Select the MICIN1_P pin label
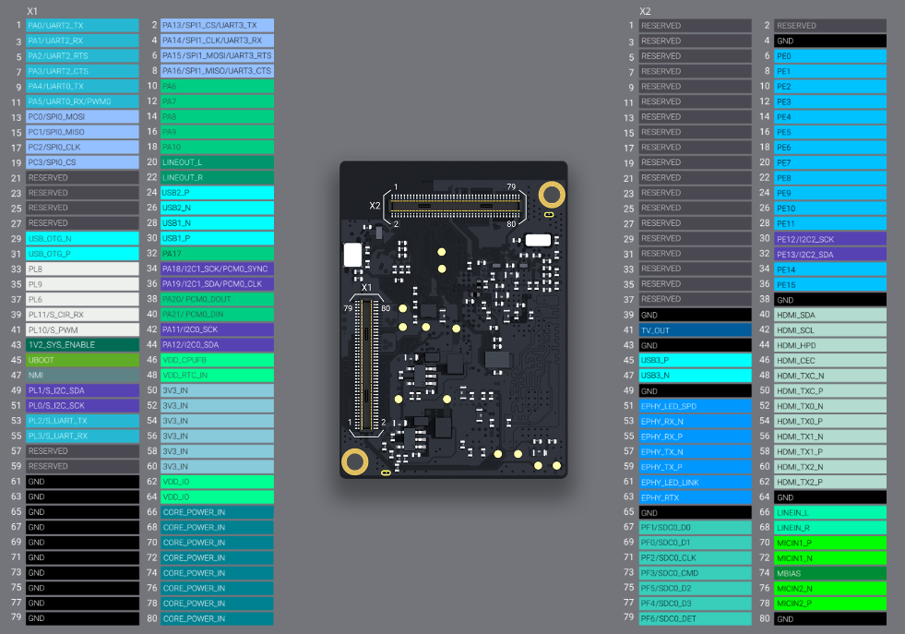The height and width of the screenshot is (634, 905). point(830,543)
